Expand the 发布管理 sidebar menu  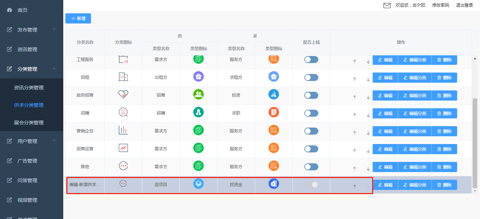pyautogui.click(x=32, y=30)
